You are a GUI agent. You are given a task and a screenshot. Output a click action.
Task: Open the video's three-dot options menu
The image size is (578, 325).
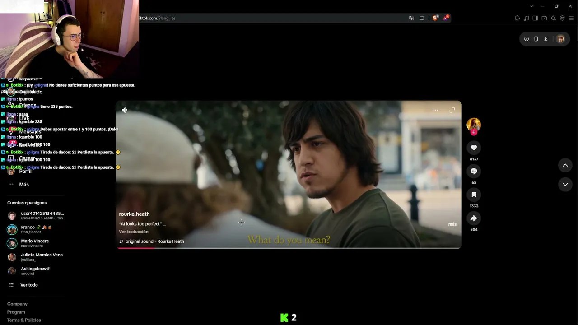[x=435, y=110]
